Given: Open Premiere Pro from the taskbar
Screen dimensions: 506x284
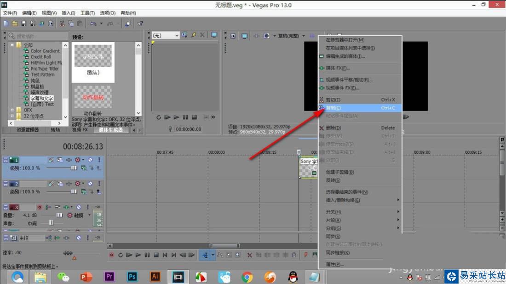Looking at the screenshot, I should click(109, 277).
